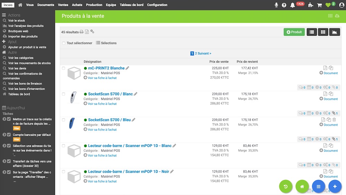The height and width of the screenshot is (195, 346).
Task: Click the printer icon next to results
Action: pos(81,32)
